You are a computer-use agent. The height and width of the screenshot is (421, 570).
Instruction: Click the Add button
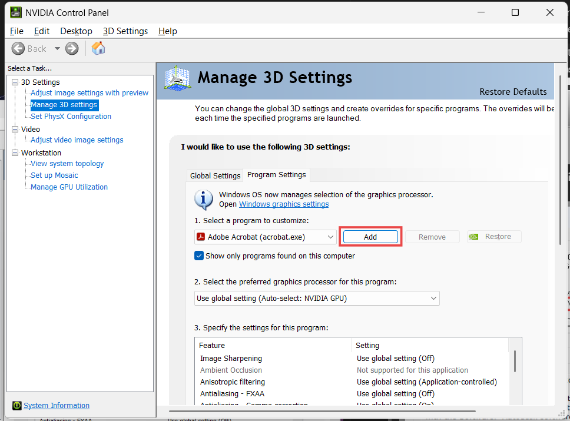tap(370, 237)
